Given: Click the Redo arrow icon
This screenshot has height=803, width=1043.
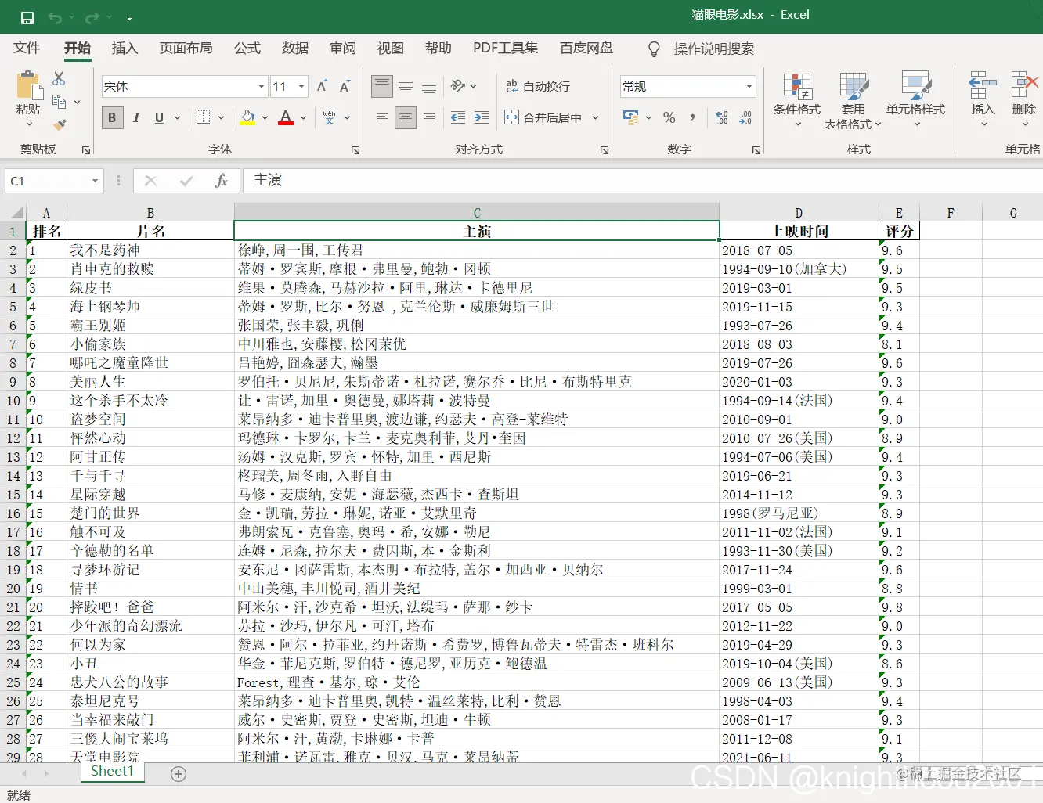Looking at the screenshot, I should [x=92, y=17].
